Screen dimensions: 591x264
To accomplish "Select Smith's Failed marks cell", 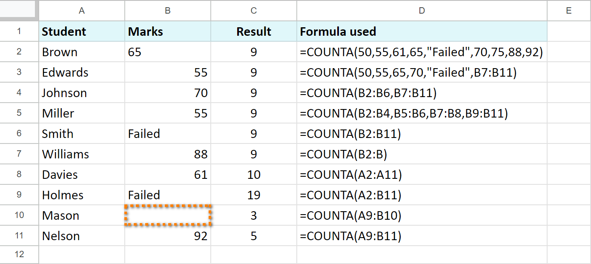I will pyautogui.click(x=167, y=133).
